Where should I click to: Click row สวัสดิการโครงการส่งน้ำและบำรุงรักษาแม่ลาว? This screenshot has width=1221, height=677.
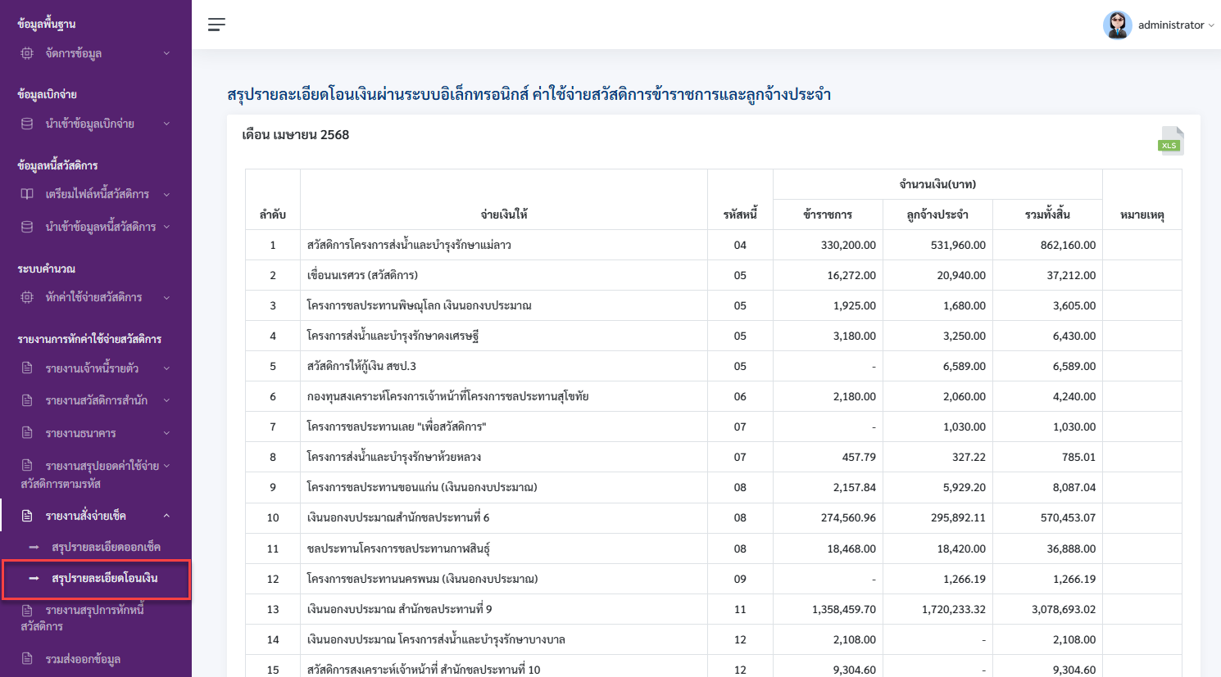713,245
